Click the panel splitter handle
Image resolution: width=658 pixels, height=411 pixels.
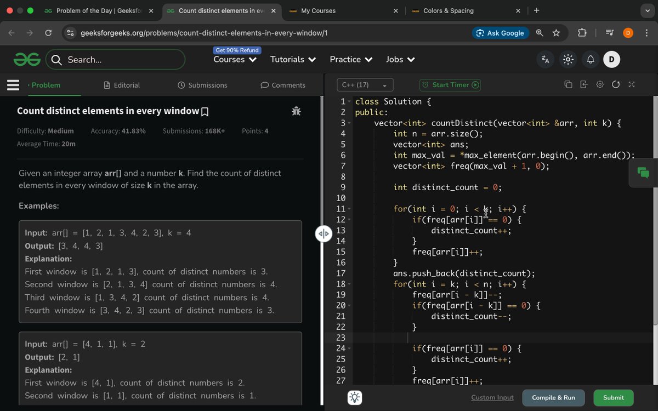pos(323,234)
